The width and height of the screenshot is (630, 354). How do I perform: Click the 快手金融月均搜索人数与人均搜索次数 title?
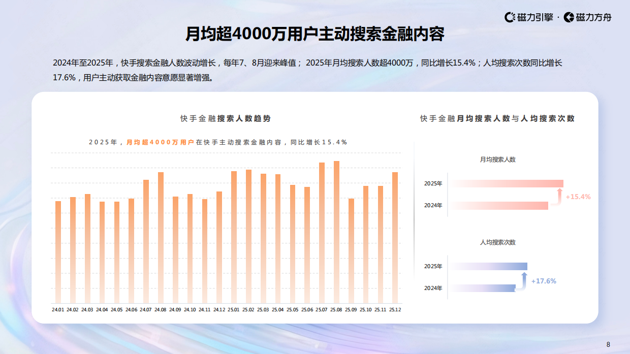pyautogui.click(x=496, y=117)
